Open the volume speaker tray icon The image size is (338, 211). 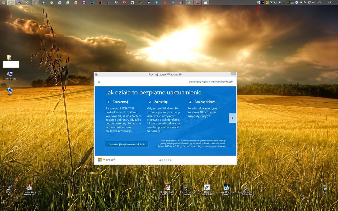(313, 2)
